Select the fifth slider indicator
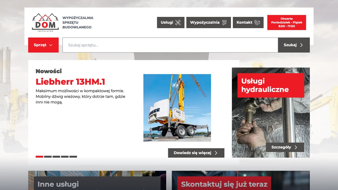This screenshot has height=190, width=338. [x=73, y=157]
